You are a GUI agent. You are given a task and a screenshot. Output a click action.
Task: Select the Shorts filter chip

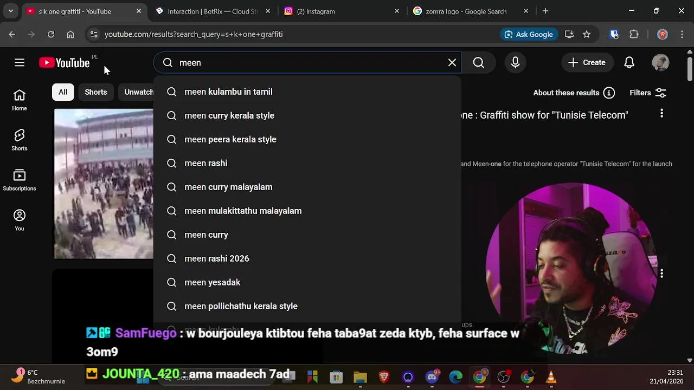[96, 92]
